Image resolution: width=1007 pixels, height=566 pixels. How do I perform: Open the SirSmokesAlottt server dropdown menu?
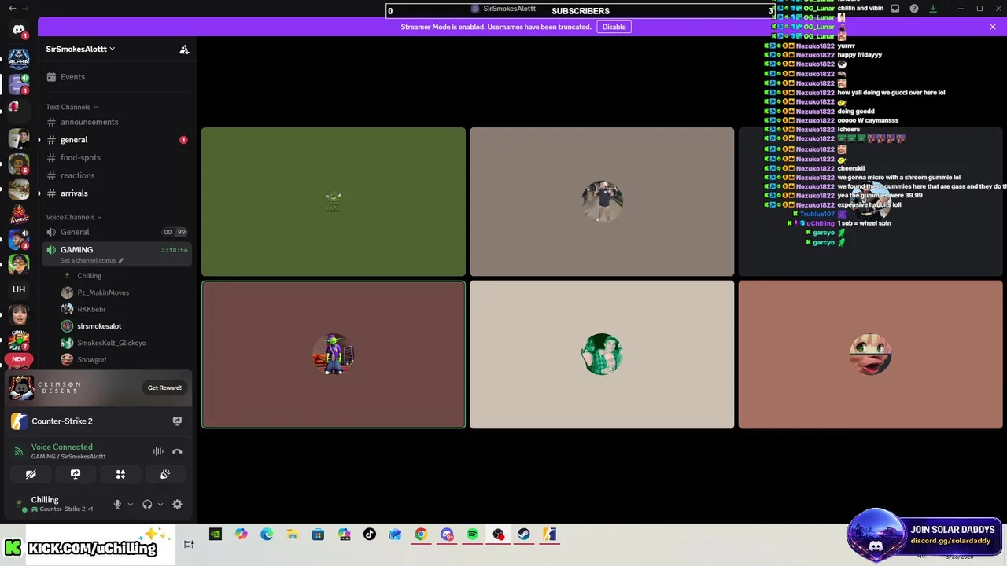point(80,49)
